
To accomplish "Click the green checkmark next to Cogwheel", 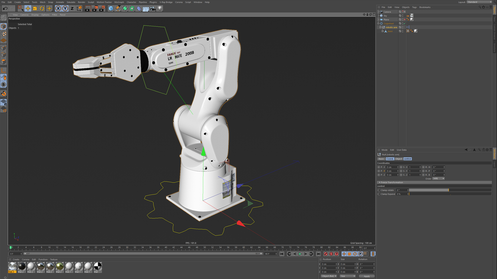I will [x=404, y=23].
